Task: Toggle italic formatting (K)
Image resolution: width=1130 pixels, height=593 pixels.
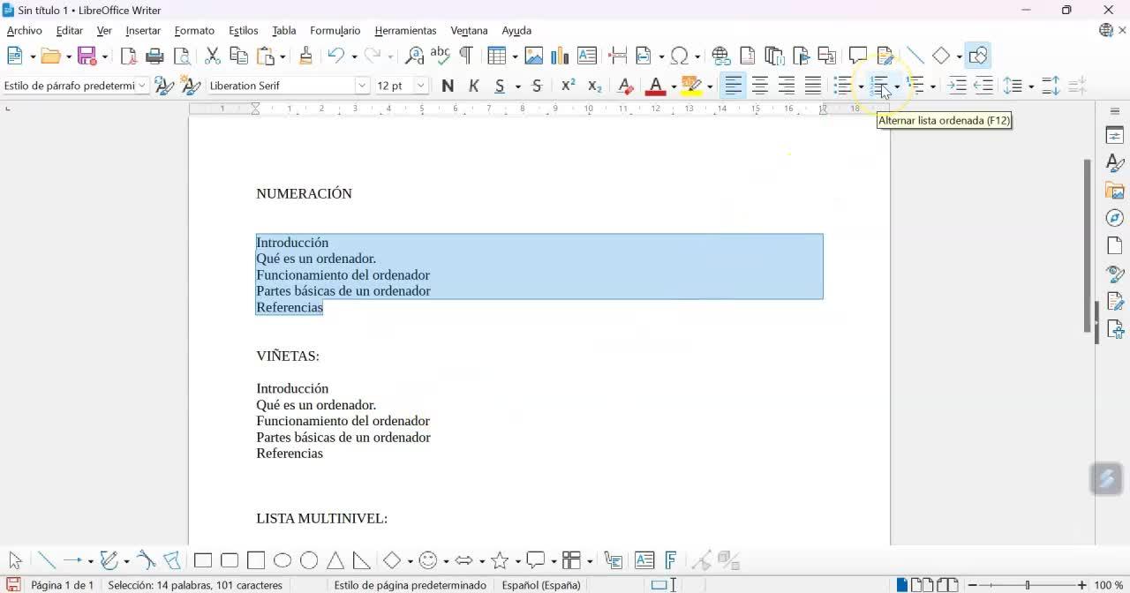Action: point(474,86)
